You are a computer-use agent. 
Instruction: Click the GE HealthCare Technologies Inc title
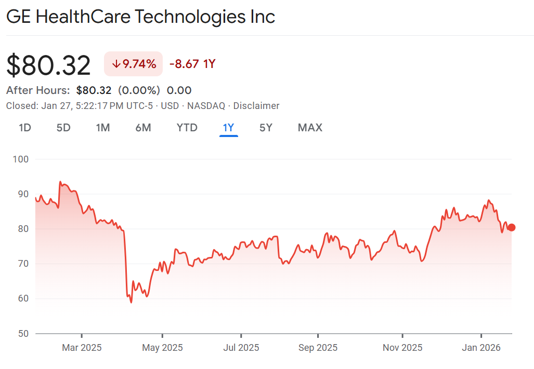[140, 17]
